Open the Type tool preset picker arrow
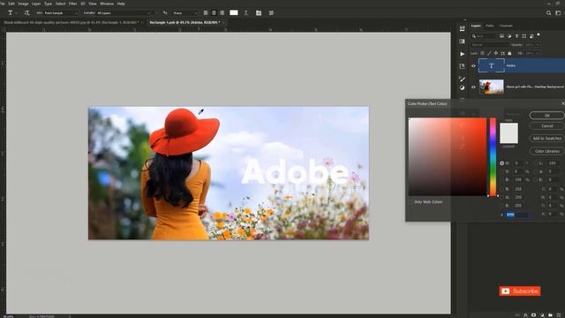 click(x=16, y=13)
